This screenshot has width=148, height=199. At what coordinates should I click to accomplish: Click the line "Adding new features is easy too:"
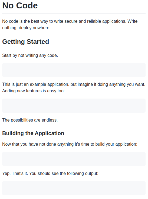pos(34,91)
